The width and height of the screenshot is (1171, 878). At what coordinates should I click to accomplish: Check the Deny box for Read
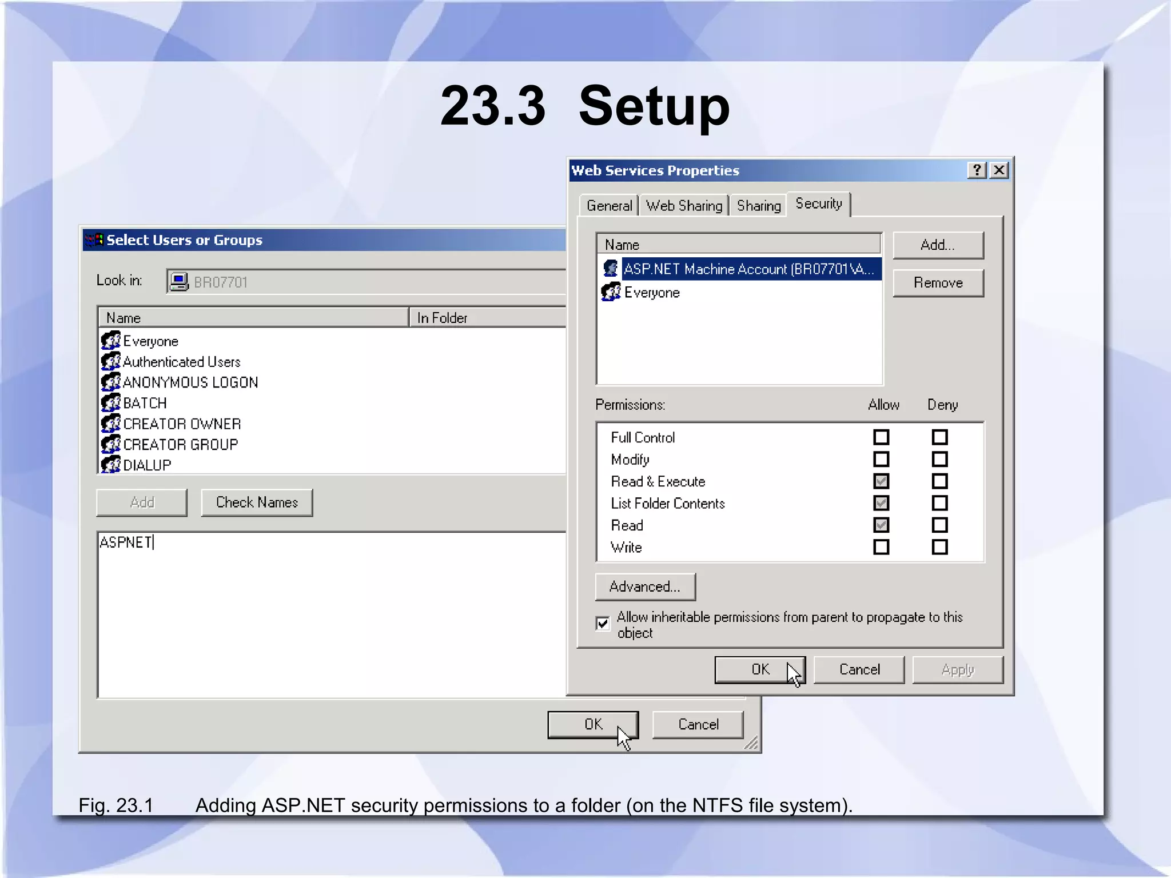tap(939, 525)
